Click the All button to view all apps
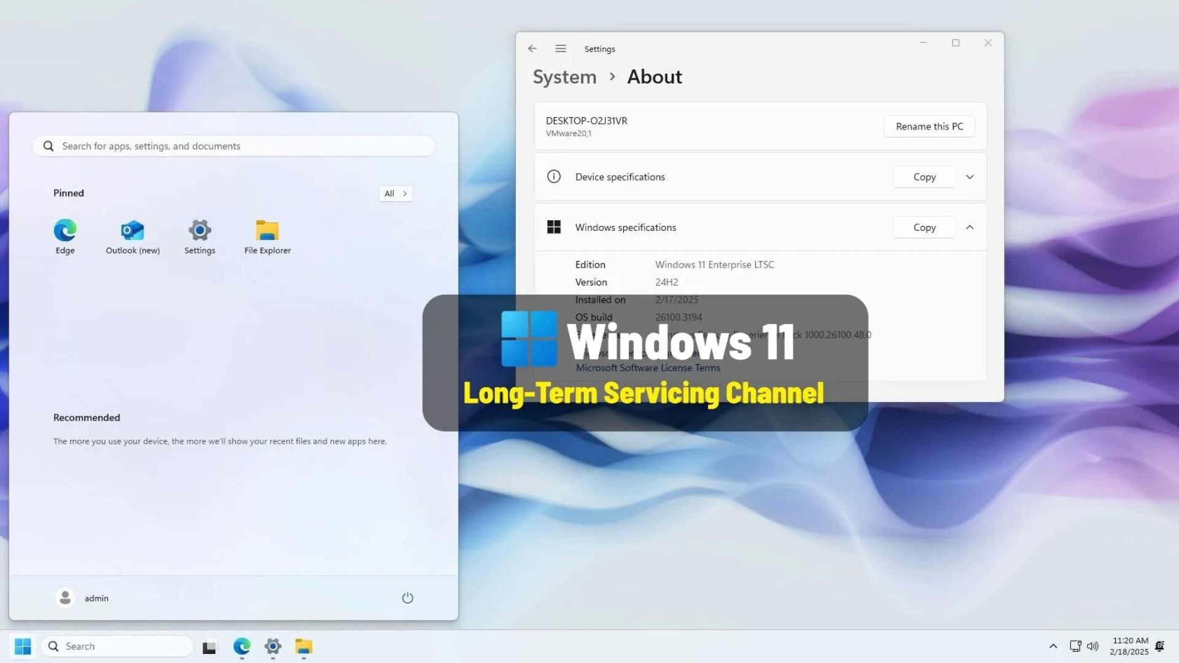The image size is (1179, 663). click(x=395, y=193)
